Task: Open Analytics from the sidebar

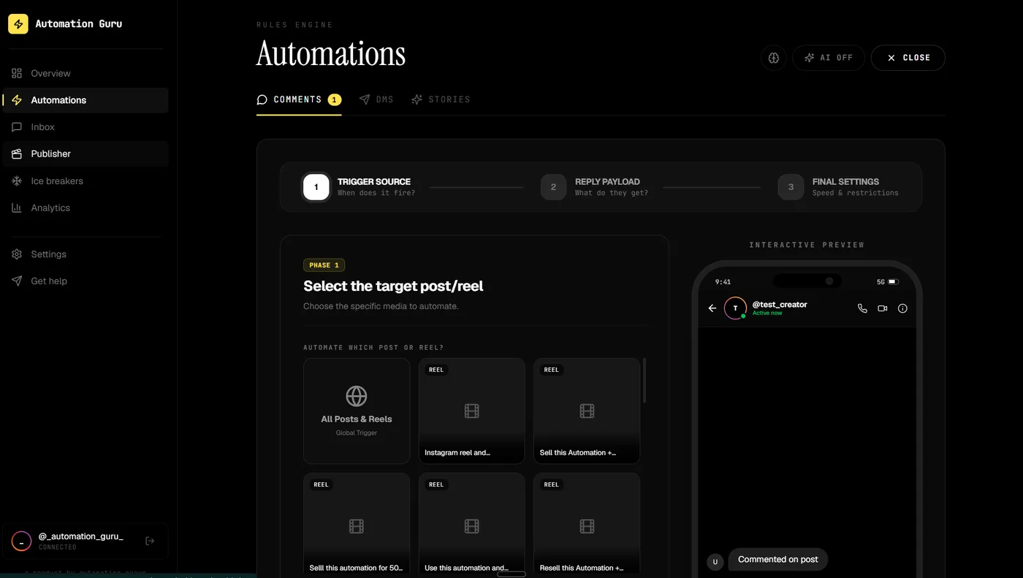Action: (x=85, y=208)
